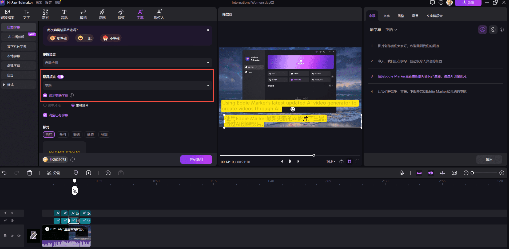Switch to the 文字轉語音 tab

pos(434,16)
